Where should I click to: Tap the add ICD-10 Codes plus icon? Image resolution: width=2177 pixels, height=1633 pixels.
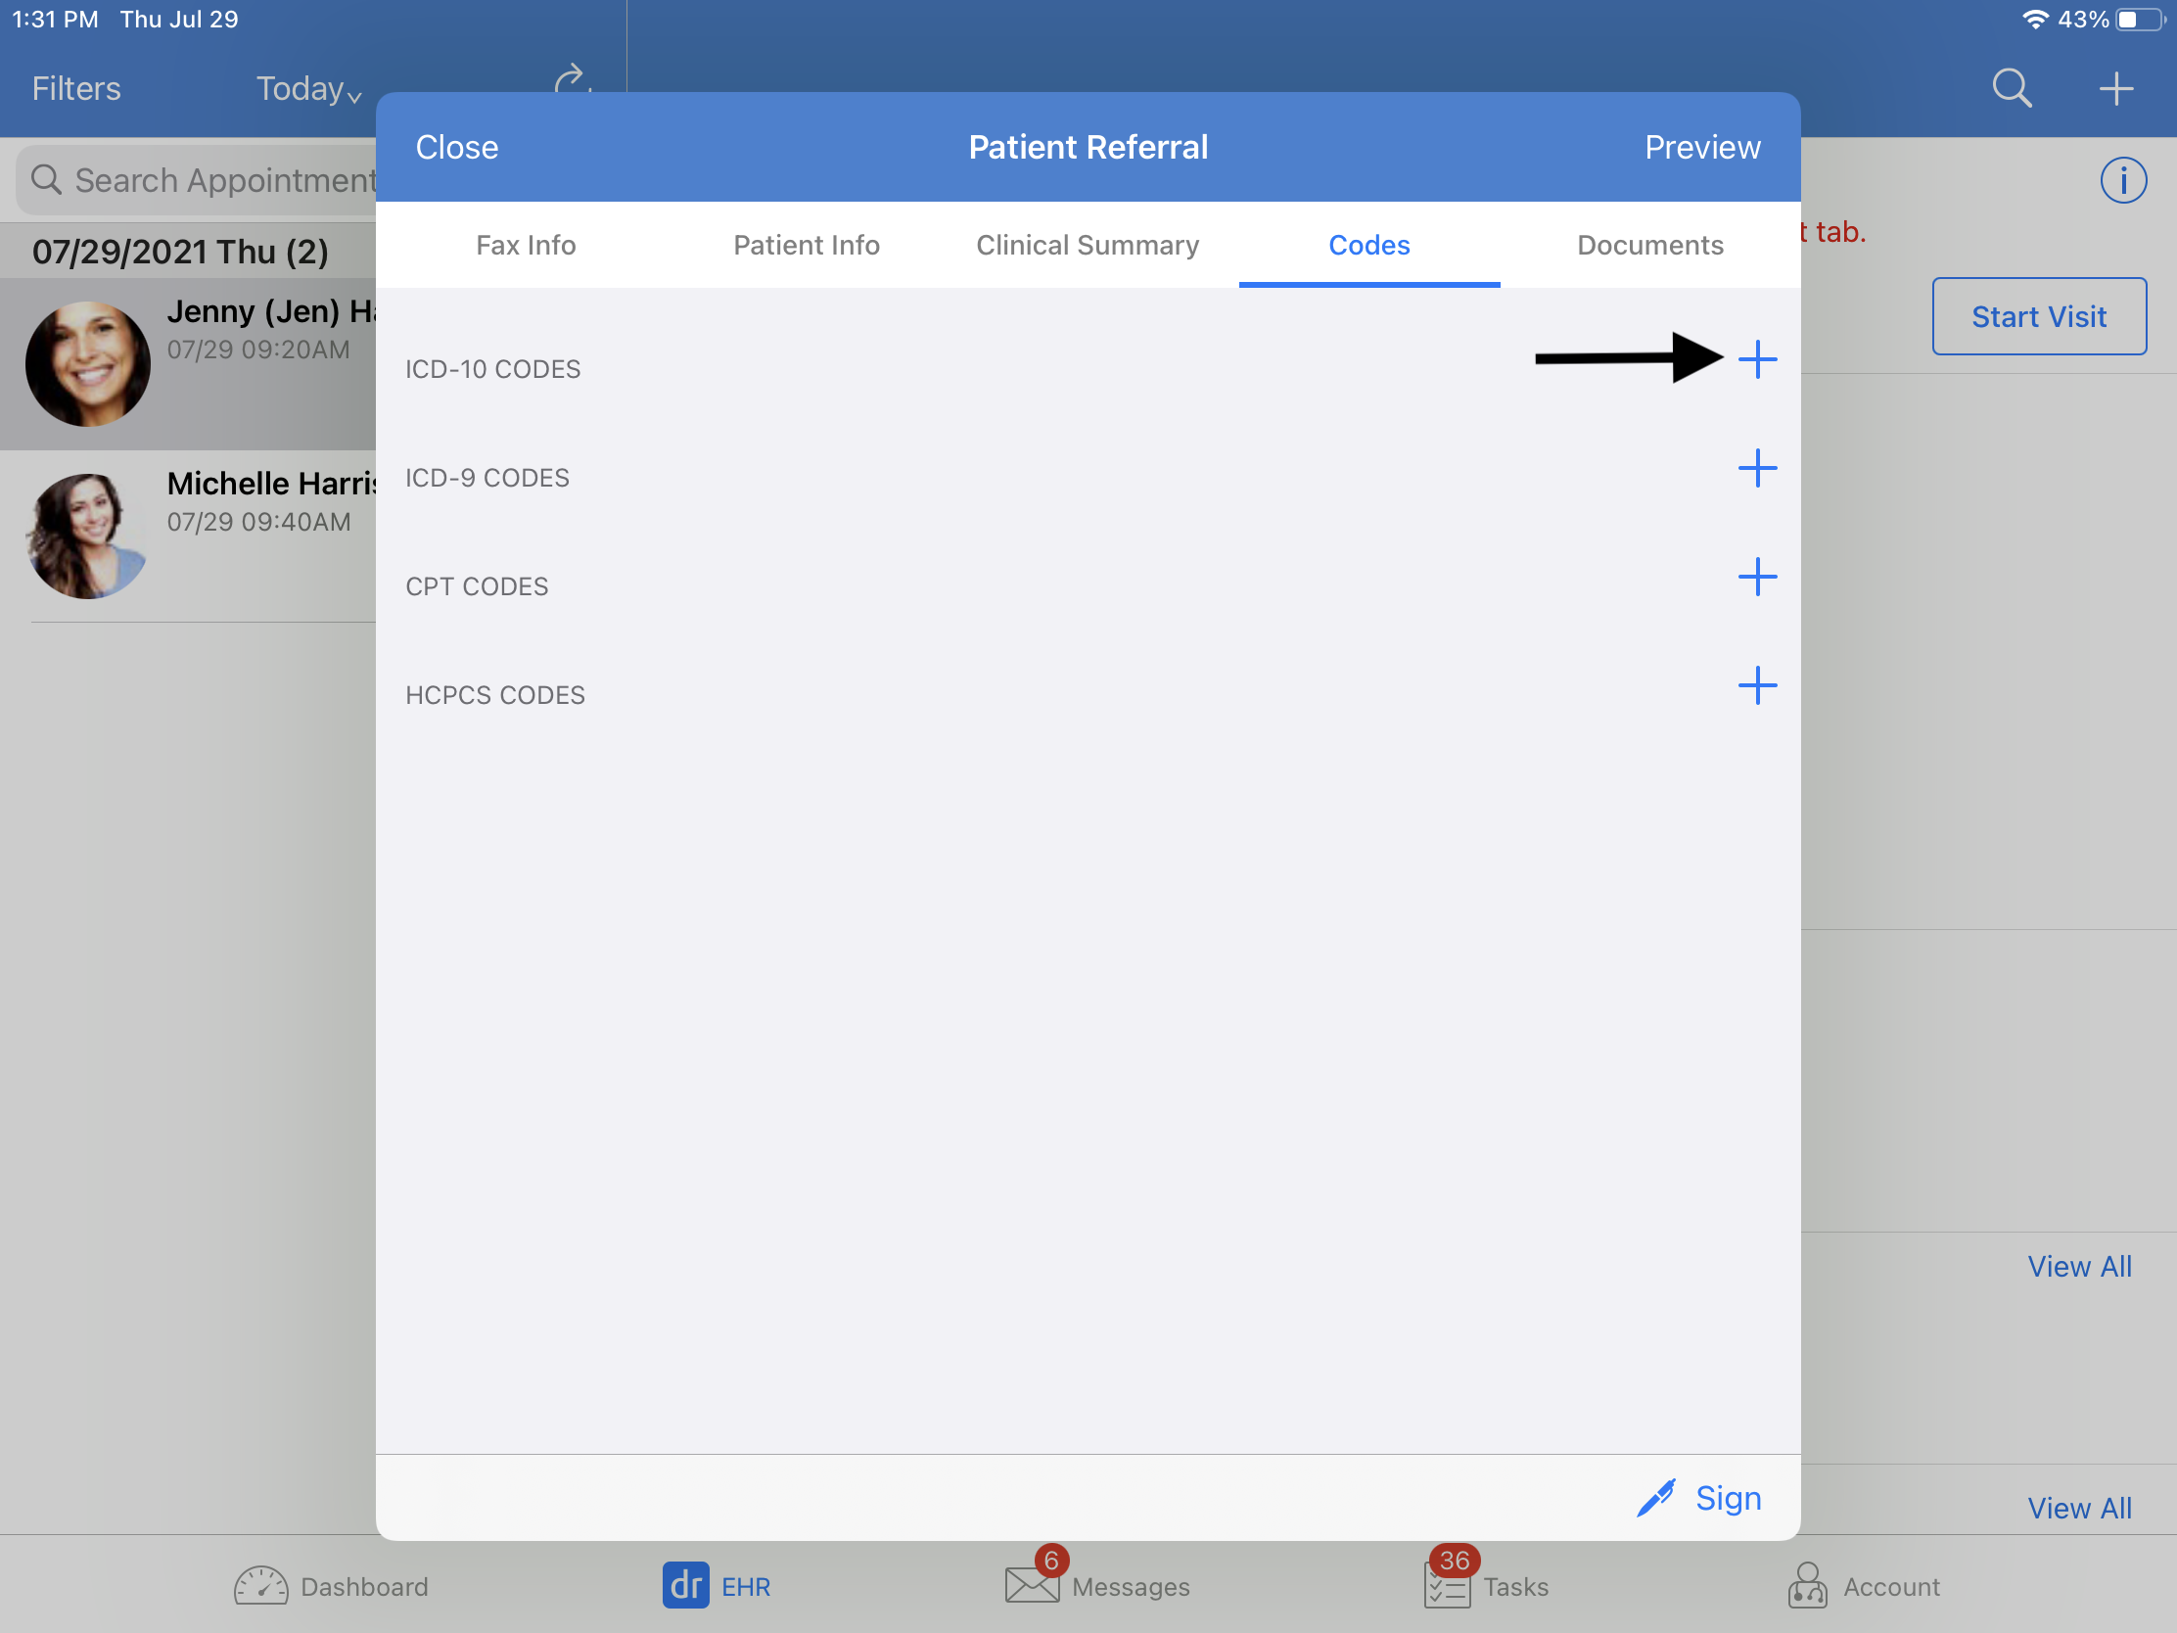click(x=1757, y=358)
